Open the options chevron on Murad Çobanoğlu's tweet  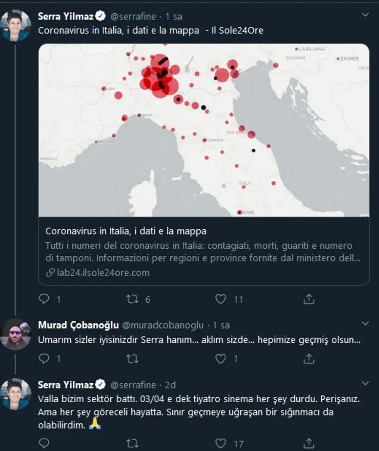pos(365,323)
